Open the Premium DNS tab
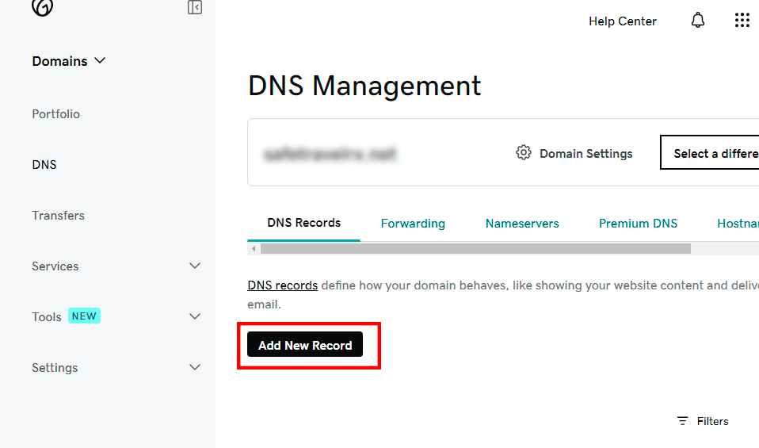The width and height of the screenshot is (759, 448). click(x=638, y=224)
